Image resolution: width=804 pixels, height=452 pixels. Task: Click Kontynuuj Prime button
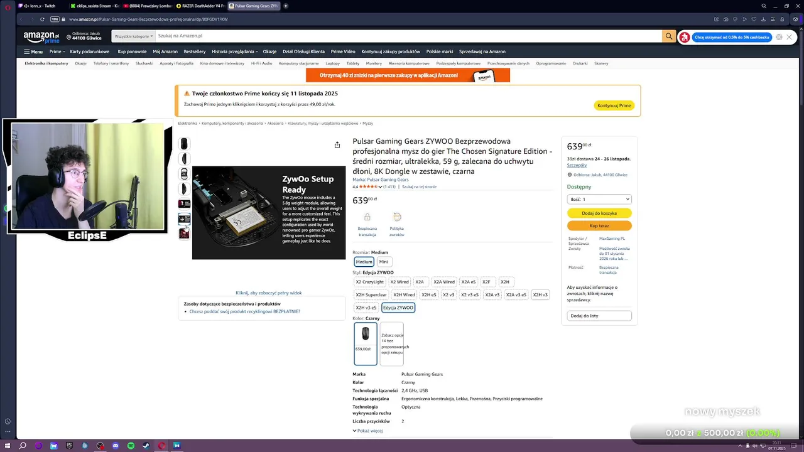(614, 105)
